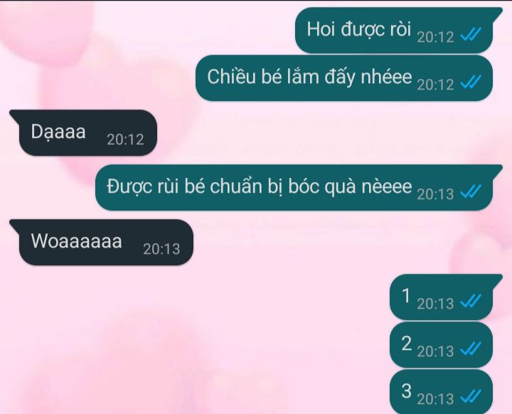Select the sent message bubble '3'
This screenshot has height=414, width=512.
pos(441,392)
